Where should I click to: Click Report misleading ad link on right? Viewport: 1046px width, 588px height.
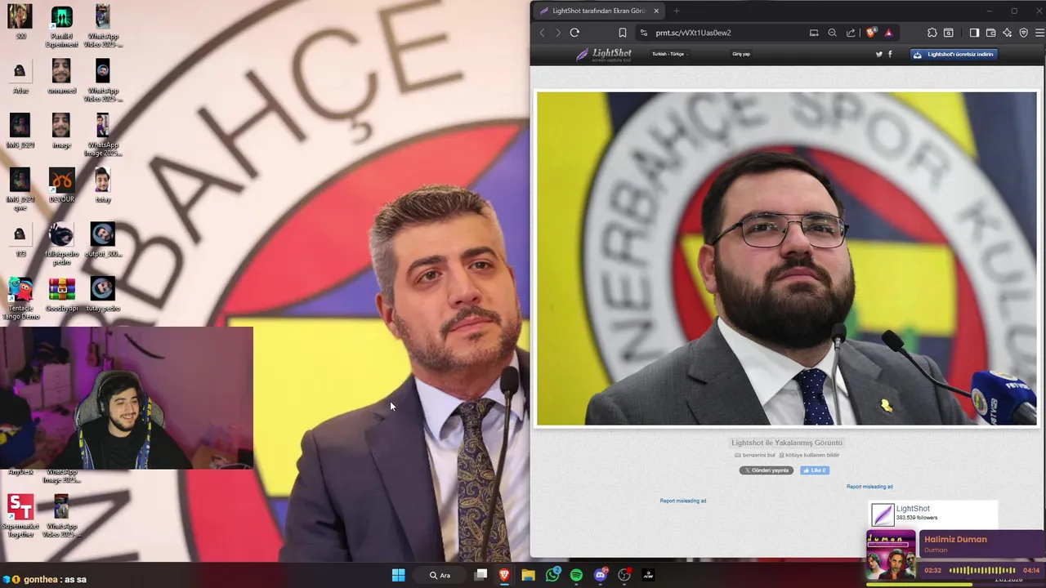click(x=869, y=487)
